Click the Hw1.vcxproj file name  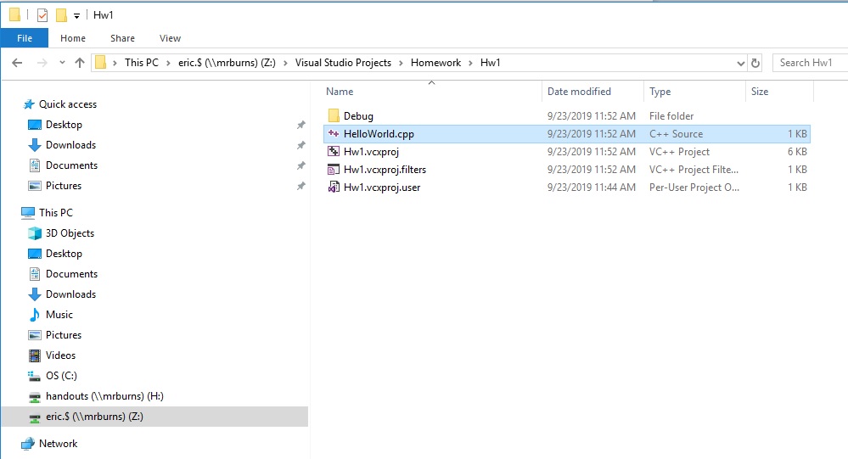tap(371, 151)
